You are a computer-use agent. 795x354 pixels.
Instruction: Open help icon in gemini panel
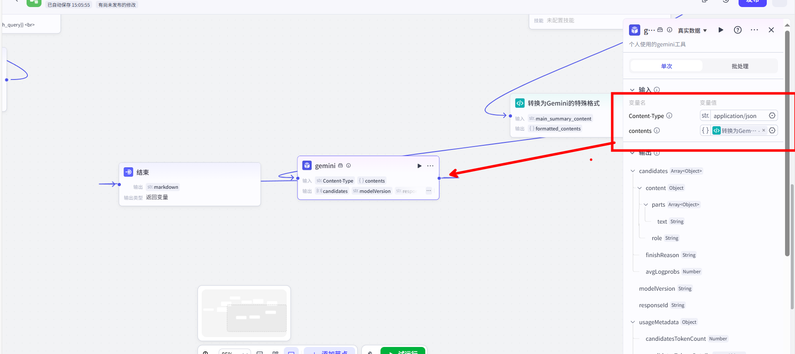(738, 30)
